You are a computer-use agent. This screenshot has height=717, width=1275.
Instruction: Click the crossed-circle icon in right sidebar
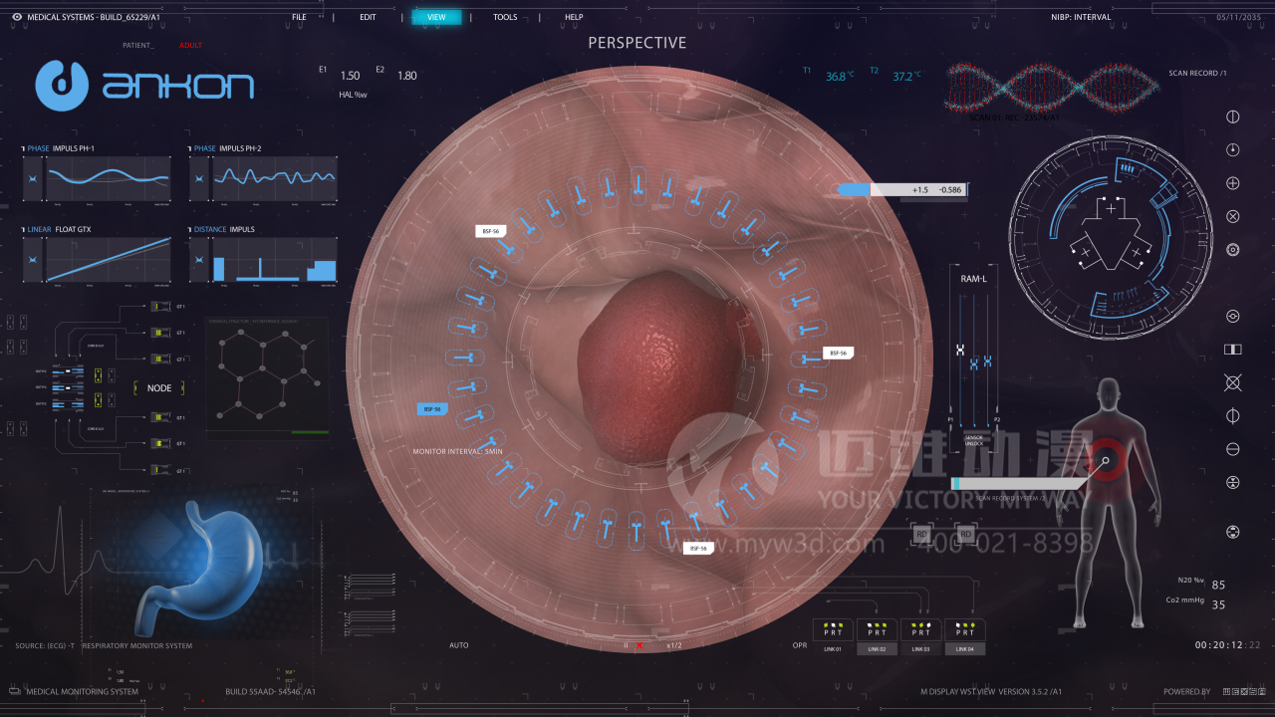pos(1232,216)
